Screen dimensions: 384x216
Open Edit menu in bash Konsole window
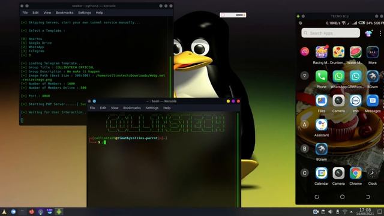tap(103, 108)
